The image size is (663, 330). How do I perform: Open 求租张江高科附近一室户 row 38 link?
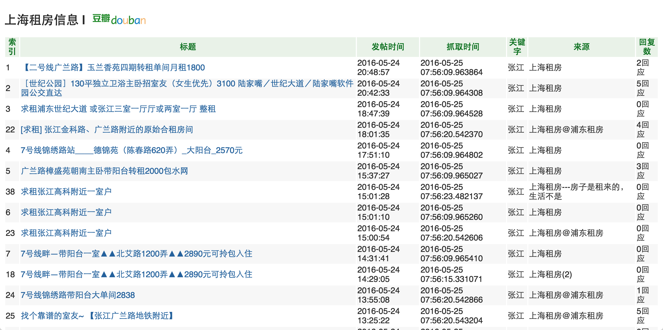pos(66,192)
